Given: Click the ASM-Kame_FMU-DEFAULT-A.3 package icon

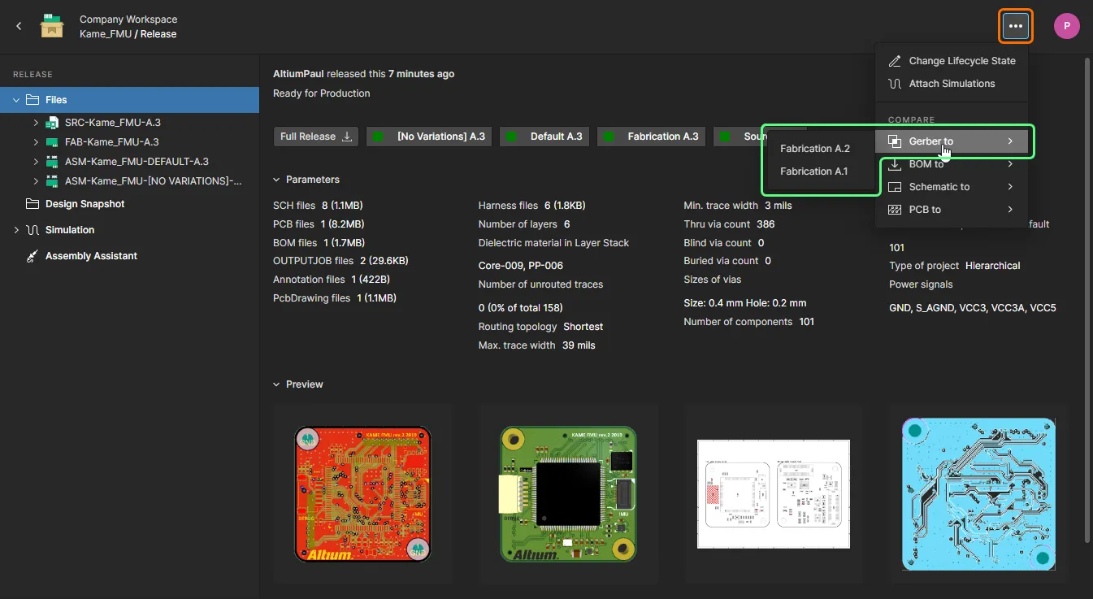Looking at the screenshot, I should point(52,162).
